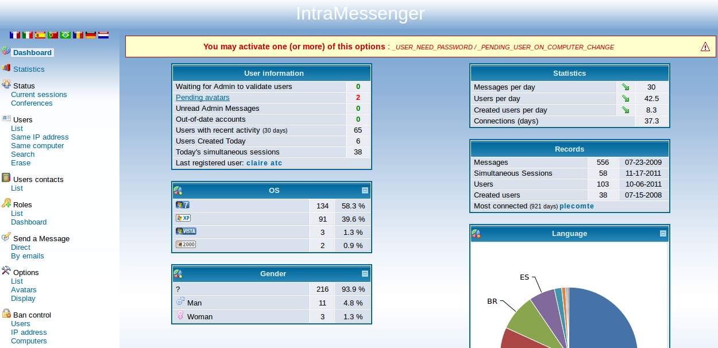This screenshot has width=718, height=348.
Task: Click the chart icon in Gender panel header
Action: click(x=178, y=274)
